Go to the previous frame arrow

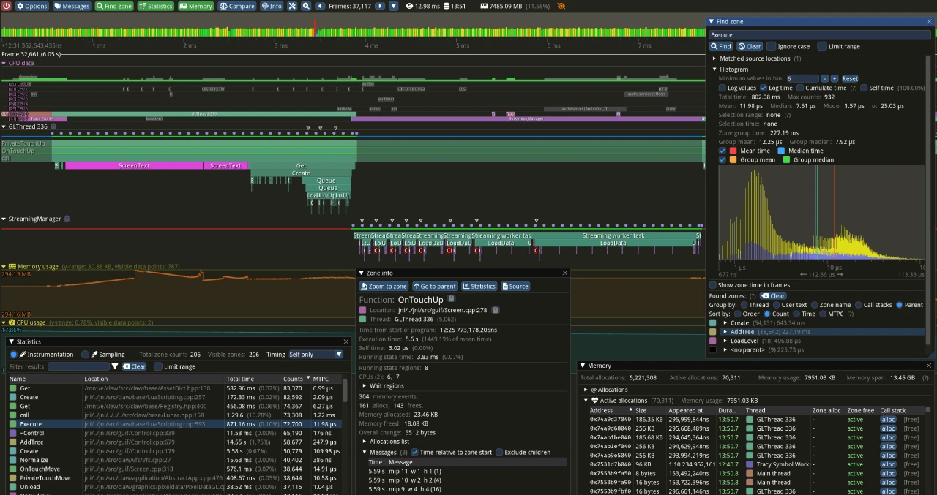click(320, 6)
